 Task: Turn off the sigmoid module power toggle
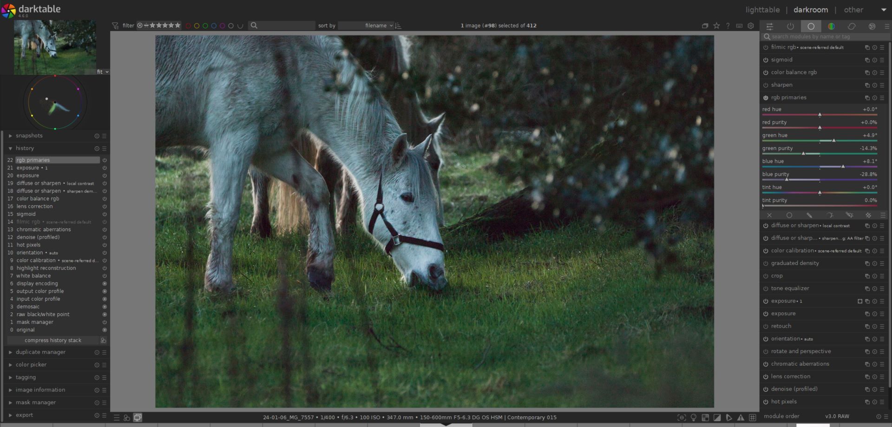[766, 60]
